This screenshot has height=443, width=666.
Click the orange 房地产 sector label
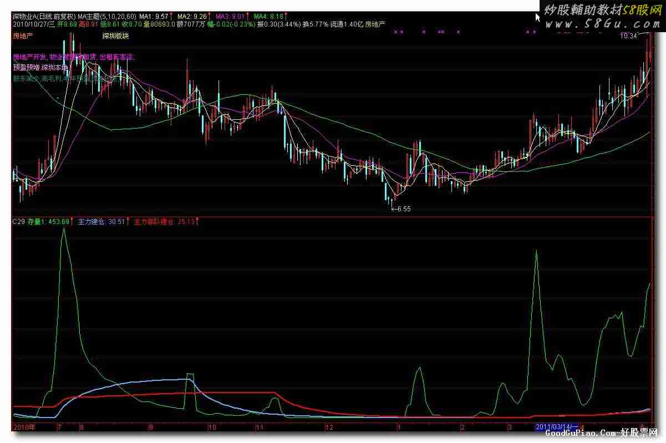(23, 36)
